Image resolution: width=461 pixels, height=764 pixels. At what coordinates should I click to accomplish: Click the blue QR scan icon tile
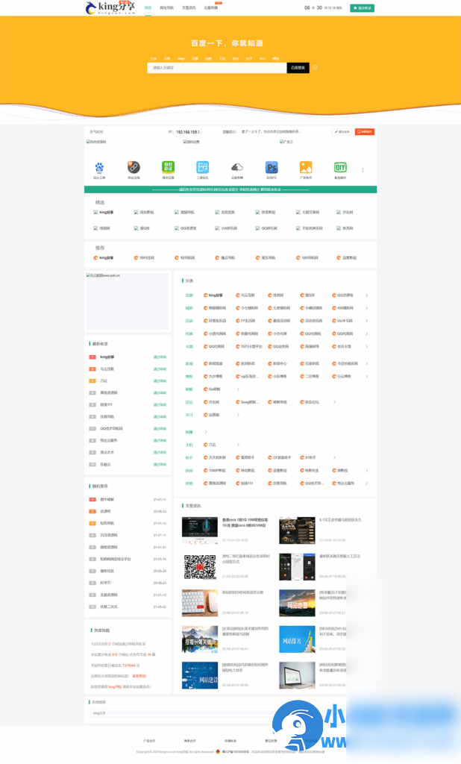202,168
